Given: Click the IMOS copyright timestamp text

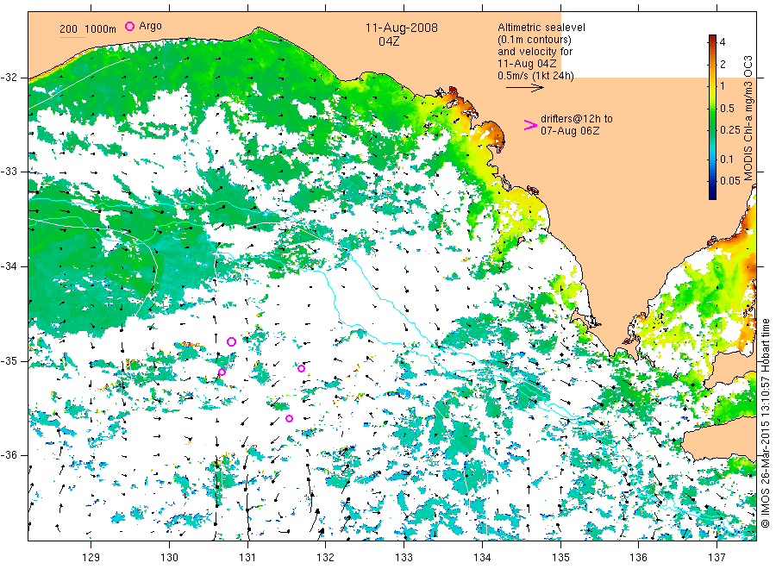Looking at the screenshot, I should click(x=765, y=423).
